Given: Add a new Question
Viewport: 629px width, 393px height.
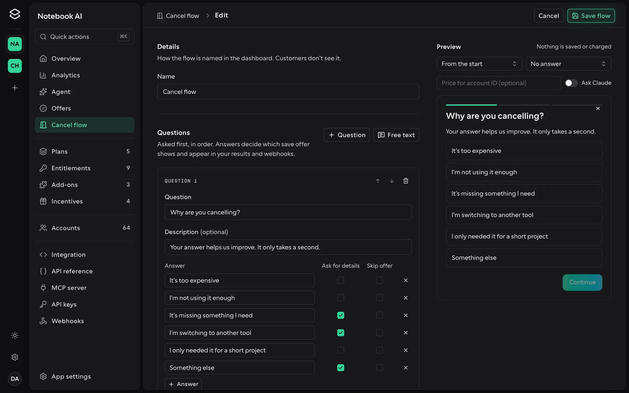Looking at the screenshot, I should 347,135.
